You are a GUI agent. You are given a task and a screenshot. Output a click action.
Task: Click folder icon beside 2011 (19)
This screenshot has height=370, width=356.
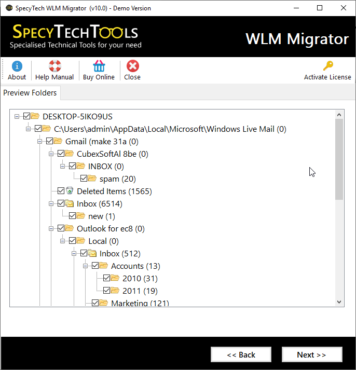click(115, 291)
